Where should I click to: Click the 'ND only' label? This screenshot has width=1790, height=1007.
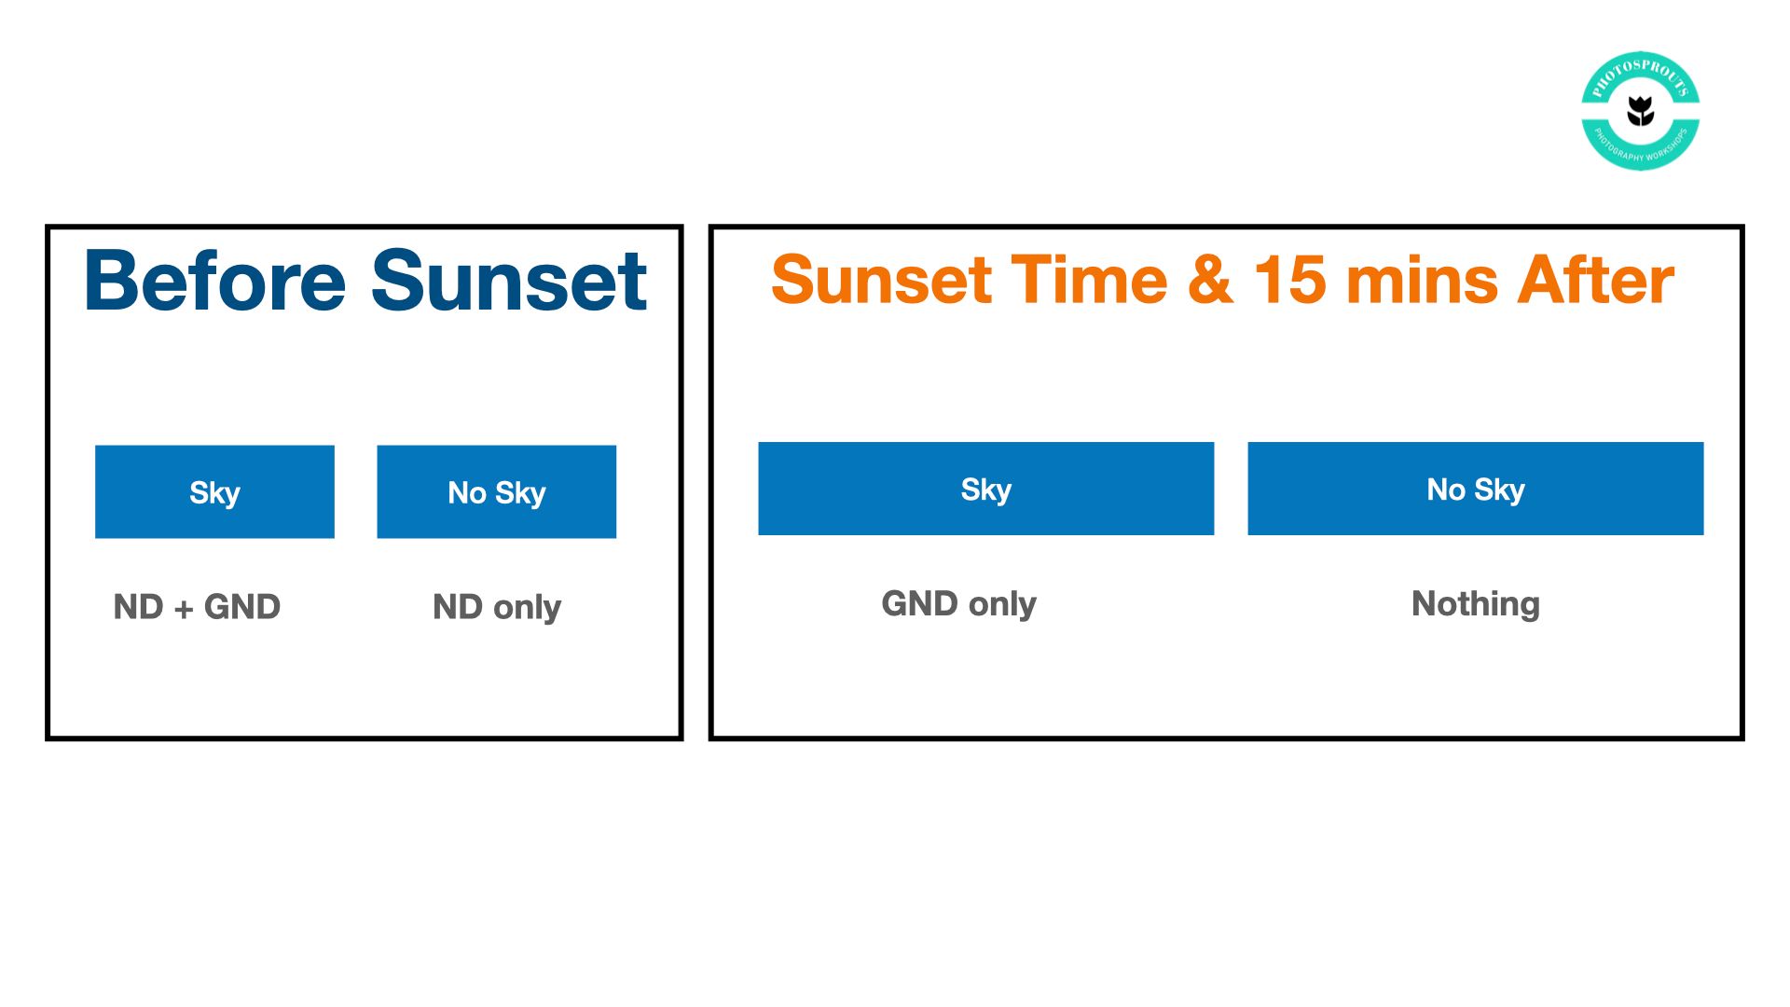point(497,607)
